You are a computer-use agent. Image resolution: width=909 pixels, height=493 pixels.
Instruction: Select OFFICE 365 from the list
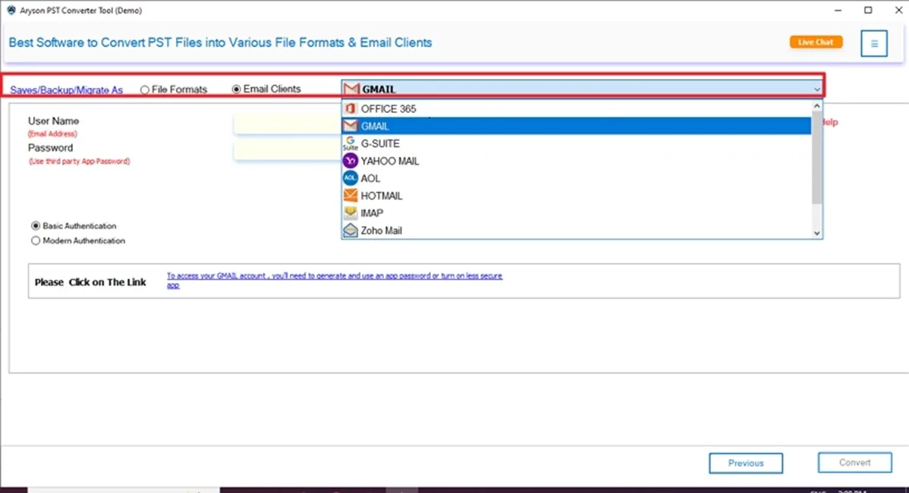(x=576, y=108)
